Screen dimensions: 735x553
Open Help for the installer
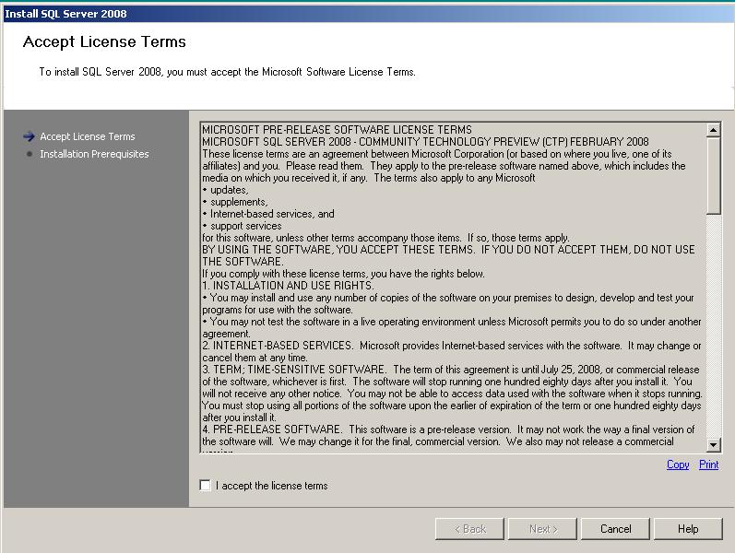pyautogui.click(x=688, y=529)
